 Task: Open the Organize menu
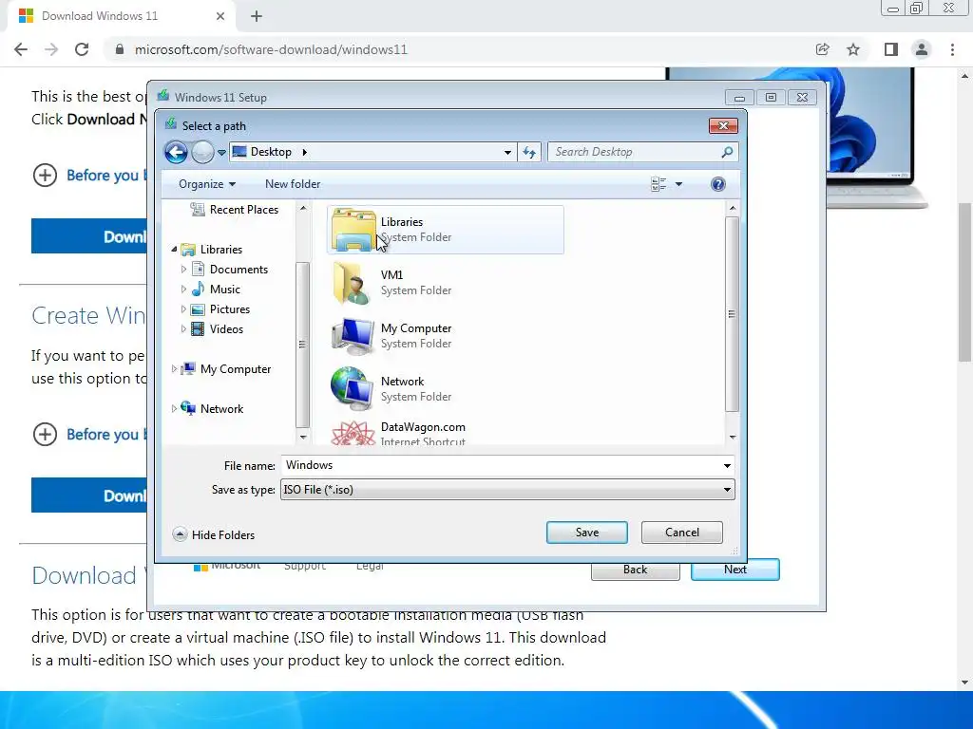click(x=206, y=184)
